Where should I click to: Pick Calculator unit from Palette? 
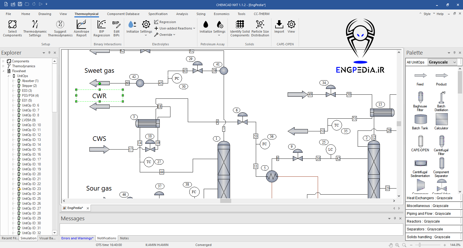[441, 122]
